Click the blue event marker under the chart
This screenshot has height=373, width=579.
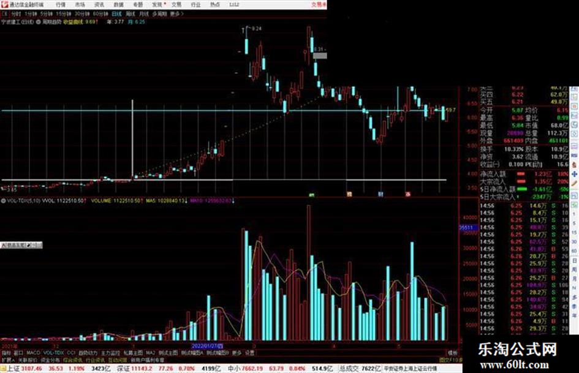pyautogui.click(x=380, y=194)
